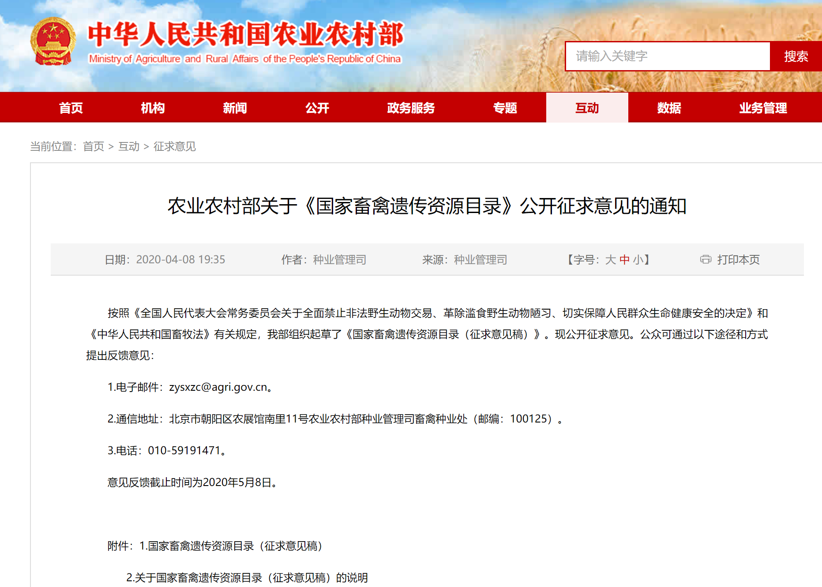Open attachment 2.关于国家畜禽遗传资源目录（征求意见稿）的说明

[247, 578]
